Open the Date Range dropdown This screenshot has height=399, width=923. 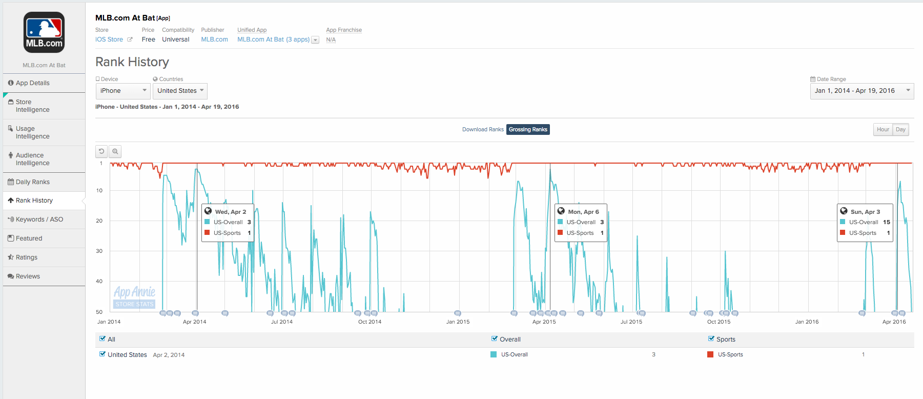[862, 91]
